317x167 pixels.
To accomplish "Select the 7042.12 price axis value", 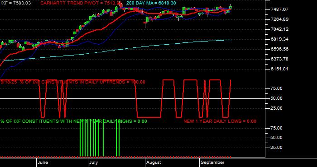I will pos(279,29).
